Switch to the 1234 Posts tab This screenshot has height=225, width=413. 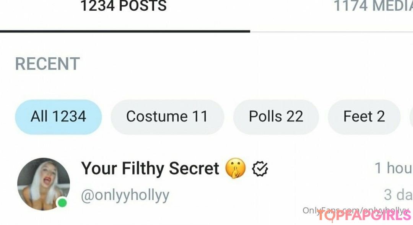123,6
